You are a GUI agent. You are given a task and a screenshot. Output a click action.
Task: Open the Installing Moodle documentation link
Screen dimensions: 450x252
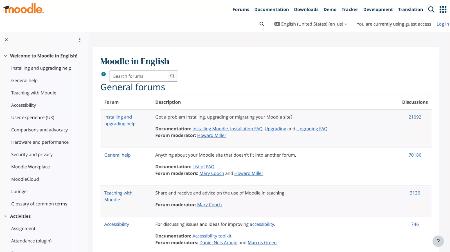pyautogui.click(x=210, y=129)
